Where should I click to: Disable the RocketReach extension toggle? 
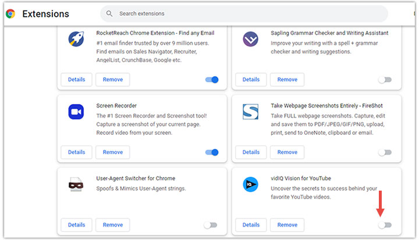click(x=212, y=80)
